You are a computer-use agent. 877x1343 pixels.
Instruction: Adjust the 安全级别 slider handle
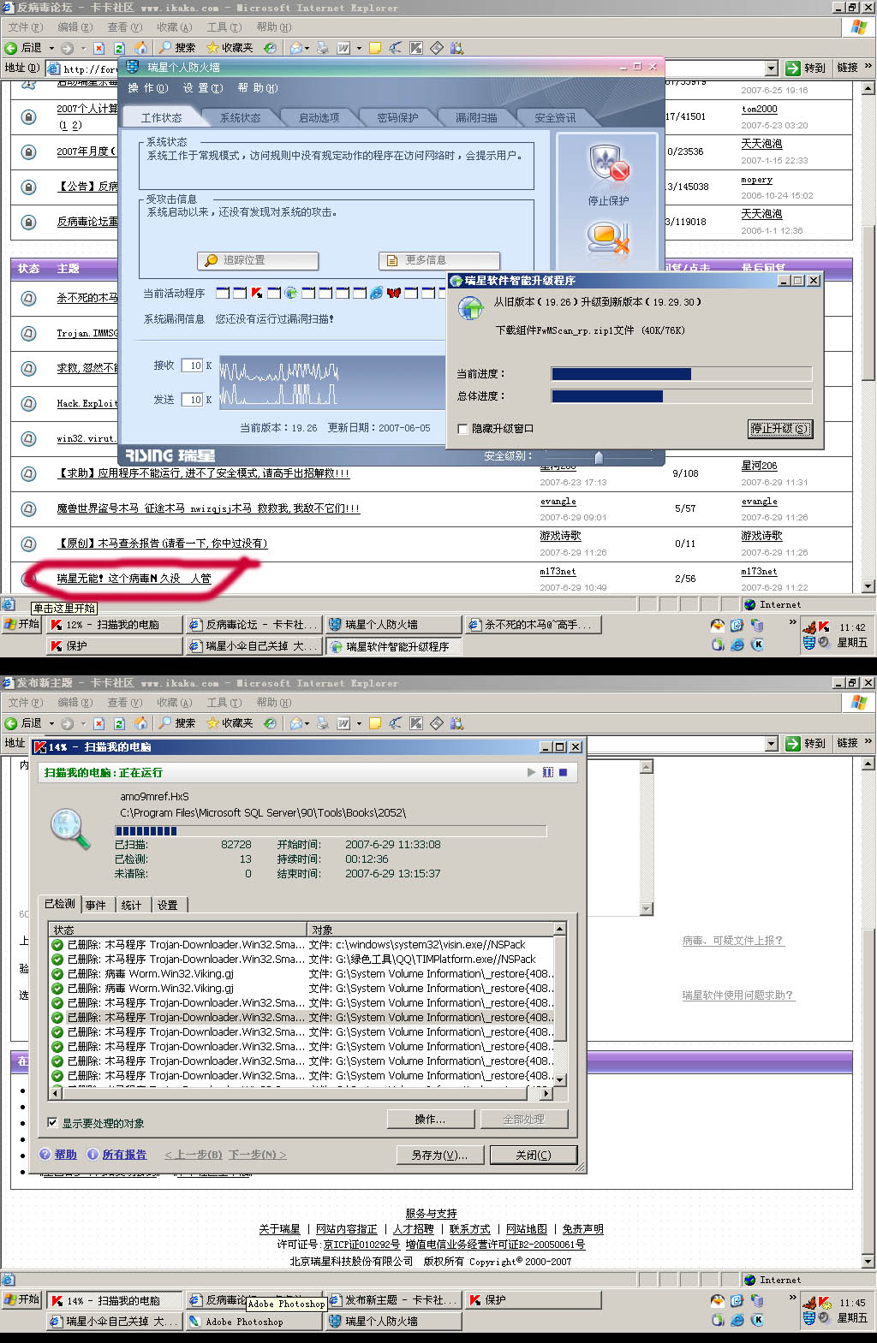[599, 457]
